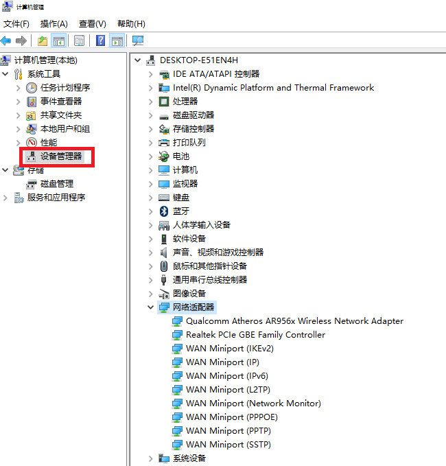Open the 文件(F) menu
This screenshot has width=446, height=466.
[16, 24]
